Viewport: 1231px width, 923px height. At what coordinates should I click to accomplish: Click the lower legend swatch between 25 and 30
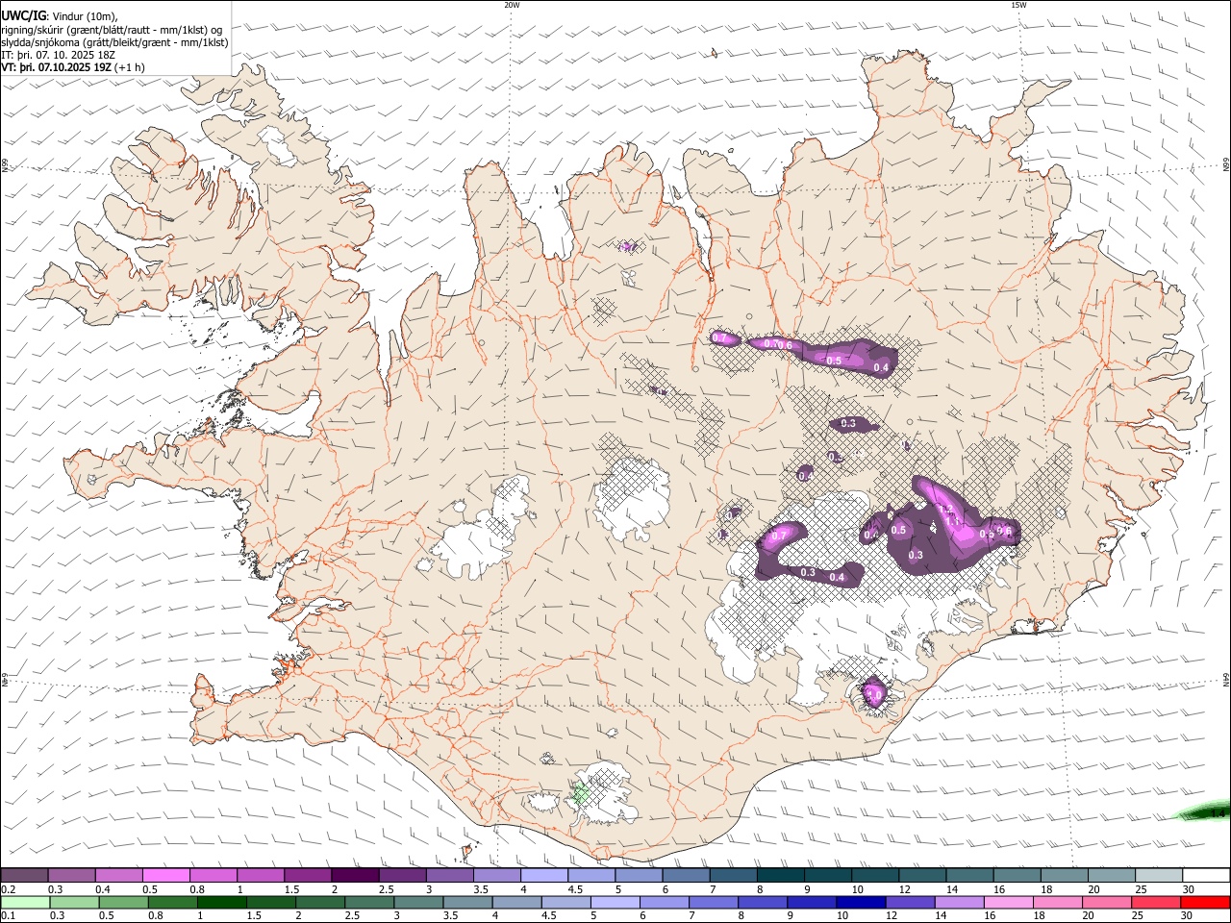coord(1156,902)
